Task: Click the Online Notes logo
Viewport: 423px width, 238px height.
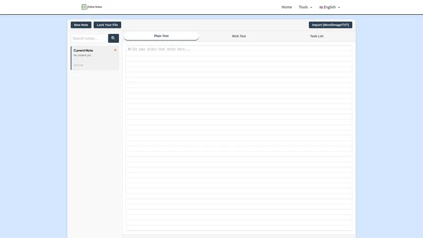Action: (x=91, y=7)
